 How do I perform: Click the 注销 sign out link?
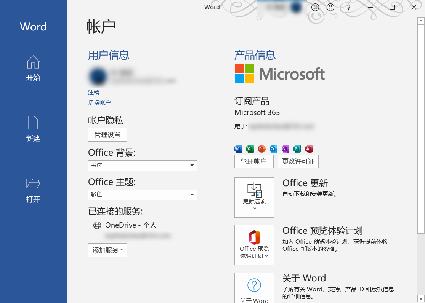pos(94,92)
